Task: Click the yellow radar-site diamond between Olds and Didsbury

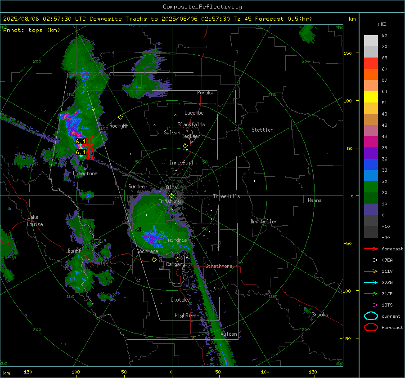Action: point(171,196)
